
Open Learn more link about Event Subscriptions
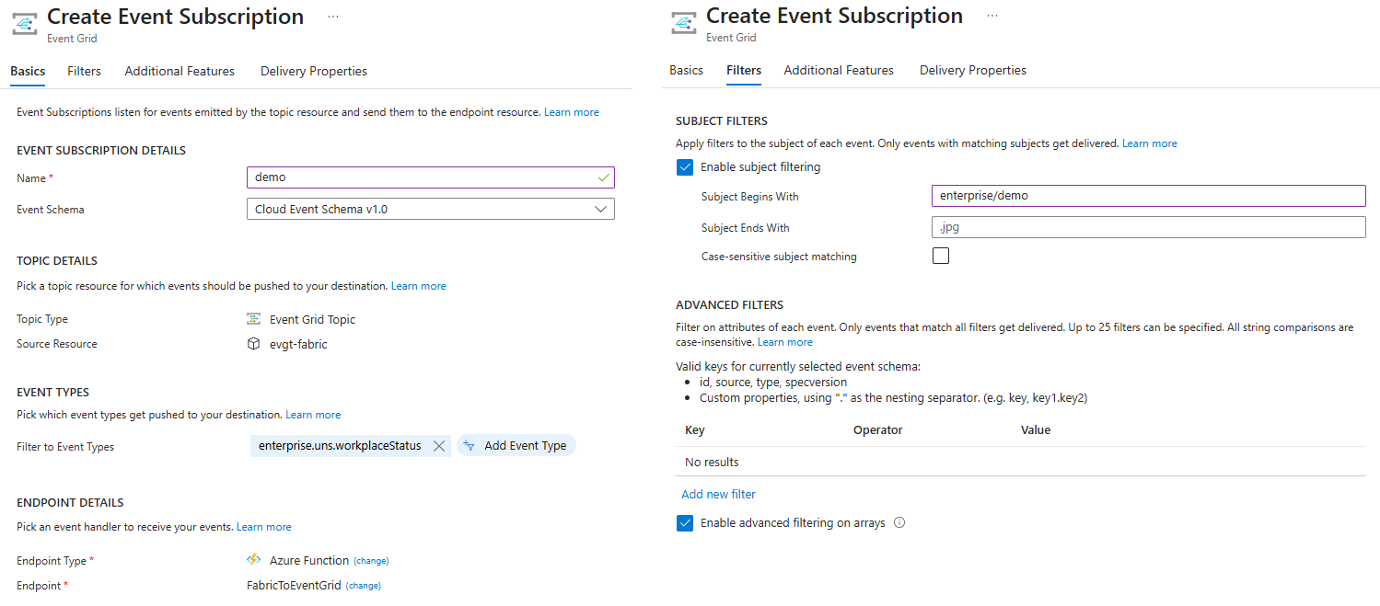[572, 112]
